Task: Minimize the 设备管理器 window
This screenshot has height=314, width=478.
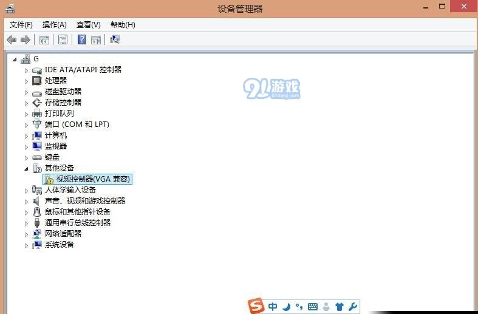Action: click(x=426, y=7)
